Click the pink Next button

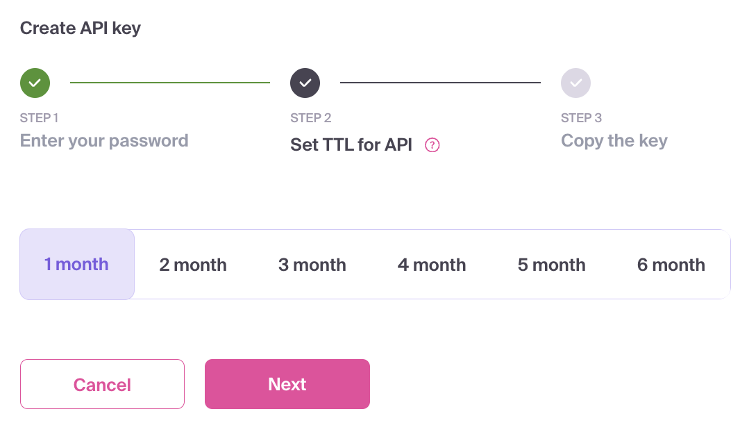pos(287,384)
